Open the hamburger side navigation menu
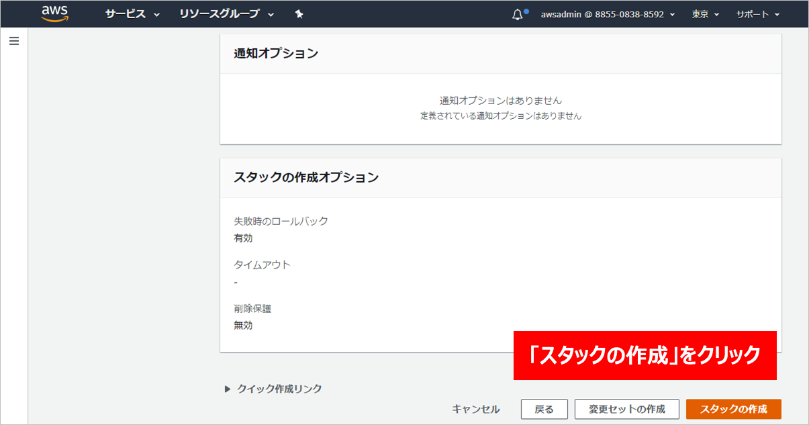809x425 pixels. pyautogui.click(x=13, y=41)
